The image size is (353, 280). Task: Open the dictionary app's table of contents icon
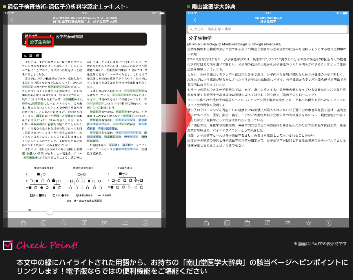click(x=227, y=222)
